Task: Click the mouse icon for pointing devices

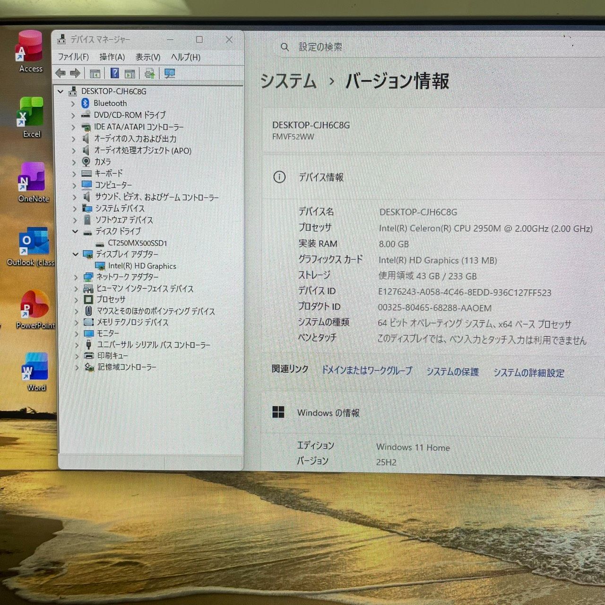Action: click(x=88, y=311)
